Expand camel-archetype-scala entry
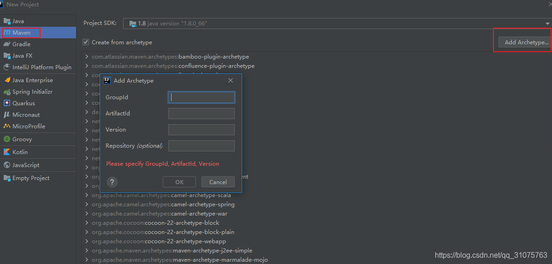Viewport: 552px width, 264px height. [x=87, y=195]
